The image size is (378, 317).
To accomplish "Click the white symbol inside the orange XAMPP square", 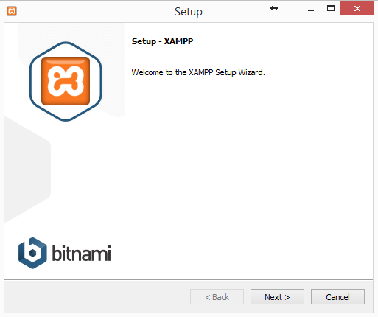I will 66,81.
